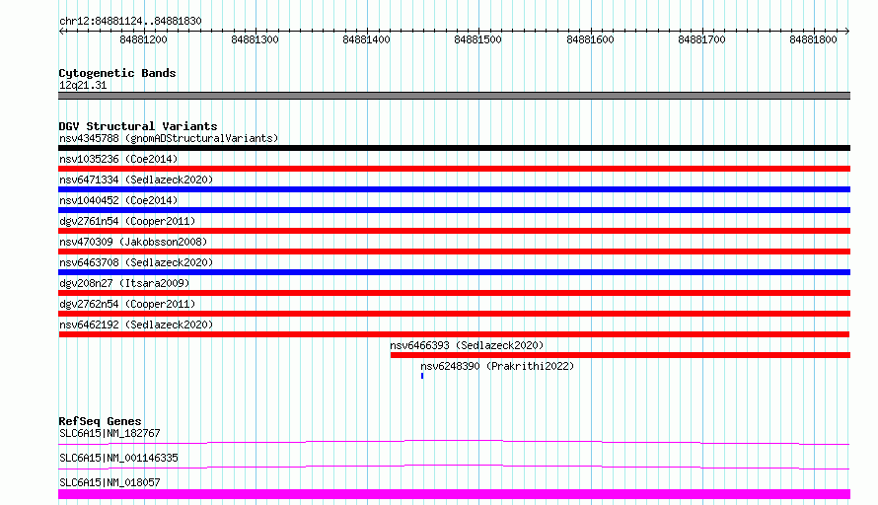Click the 12q21.31 band label
The height and width of the screenshot is (505, 878).
click(83, 85)
